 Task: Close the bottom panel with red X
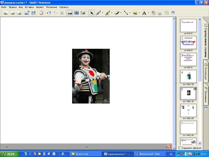tap(169, 147)
